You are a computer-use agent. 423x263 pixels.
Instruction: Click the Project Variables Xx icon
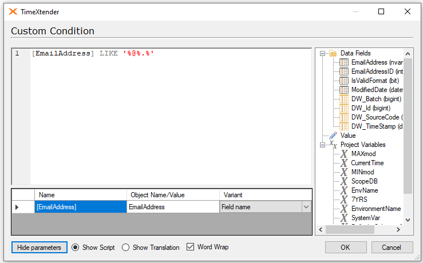pos(333,145)
